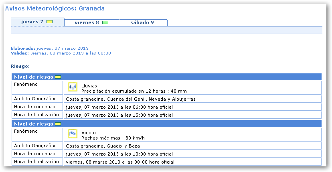Click yellow risk level marker above Lluvias
The height and width of the screenshot is (172, 332).
58,77
